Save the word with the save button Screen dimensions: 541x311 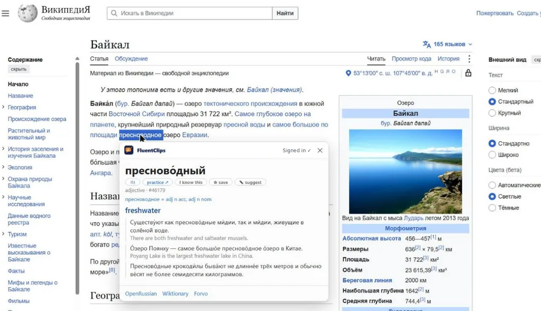pyautogui.click(x=221, y=182)
